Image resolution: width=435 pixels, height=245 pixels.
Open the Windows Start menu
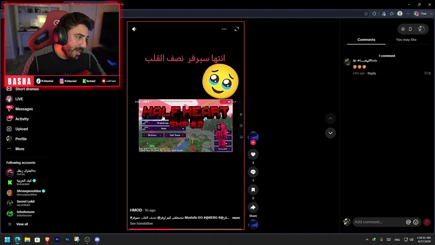coord(7,240)
